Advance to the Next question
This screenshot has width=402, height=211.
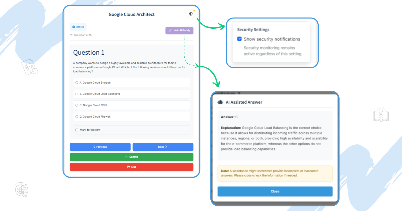point(163,147)
